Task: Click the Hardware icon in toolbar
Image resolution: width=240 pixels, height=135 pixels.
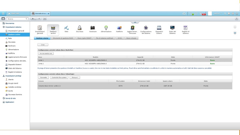Action: [x=93, y=28]
